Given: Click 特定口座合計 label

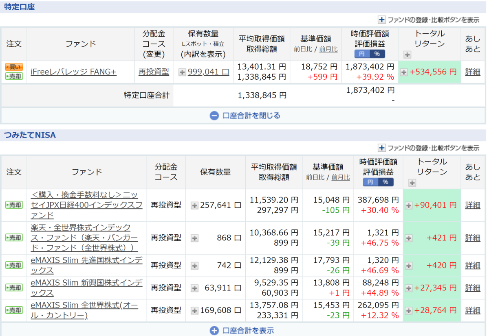Looking at the screenshot, I should click(146, 95).
